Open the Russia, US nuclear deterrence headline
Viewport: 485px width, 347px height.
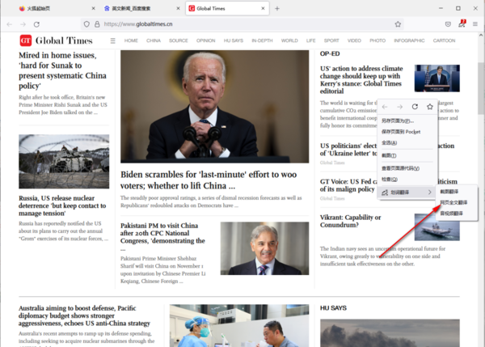[x=62, y=205]
